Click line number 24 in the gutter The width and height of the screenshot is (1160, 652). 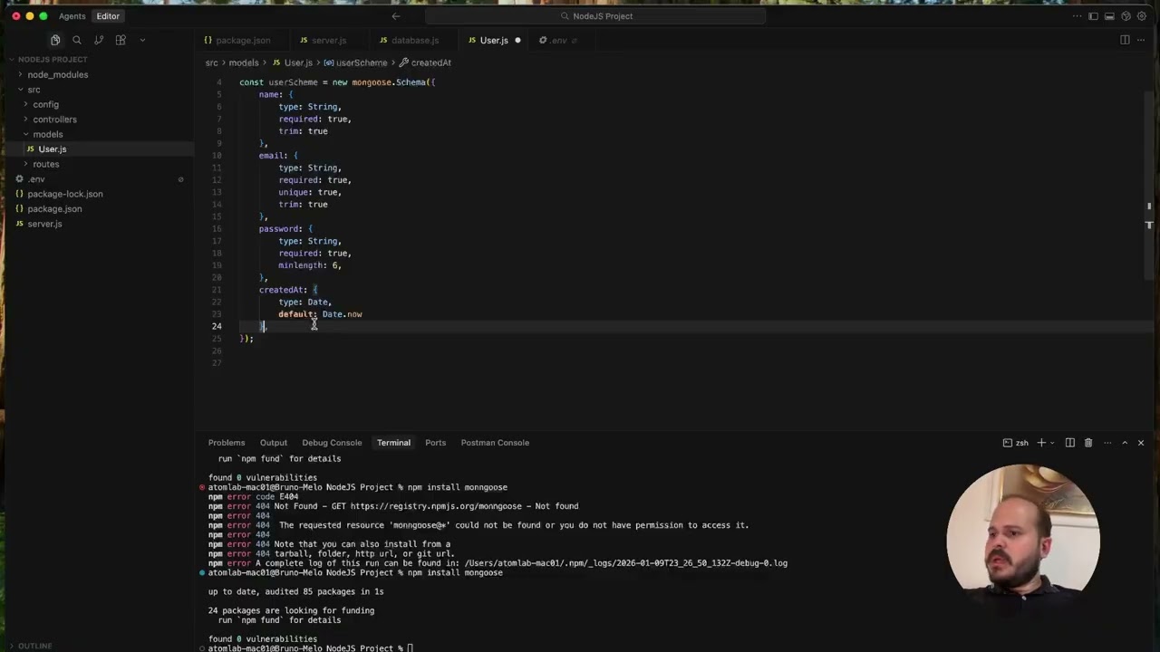point(217,326)
